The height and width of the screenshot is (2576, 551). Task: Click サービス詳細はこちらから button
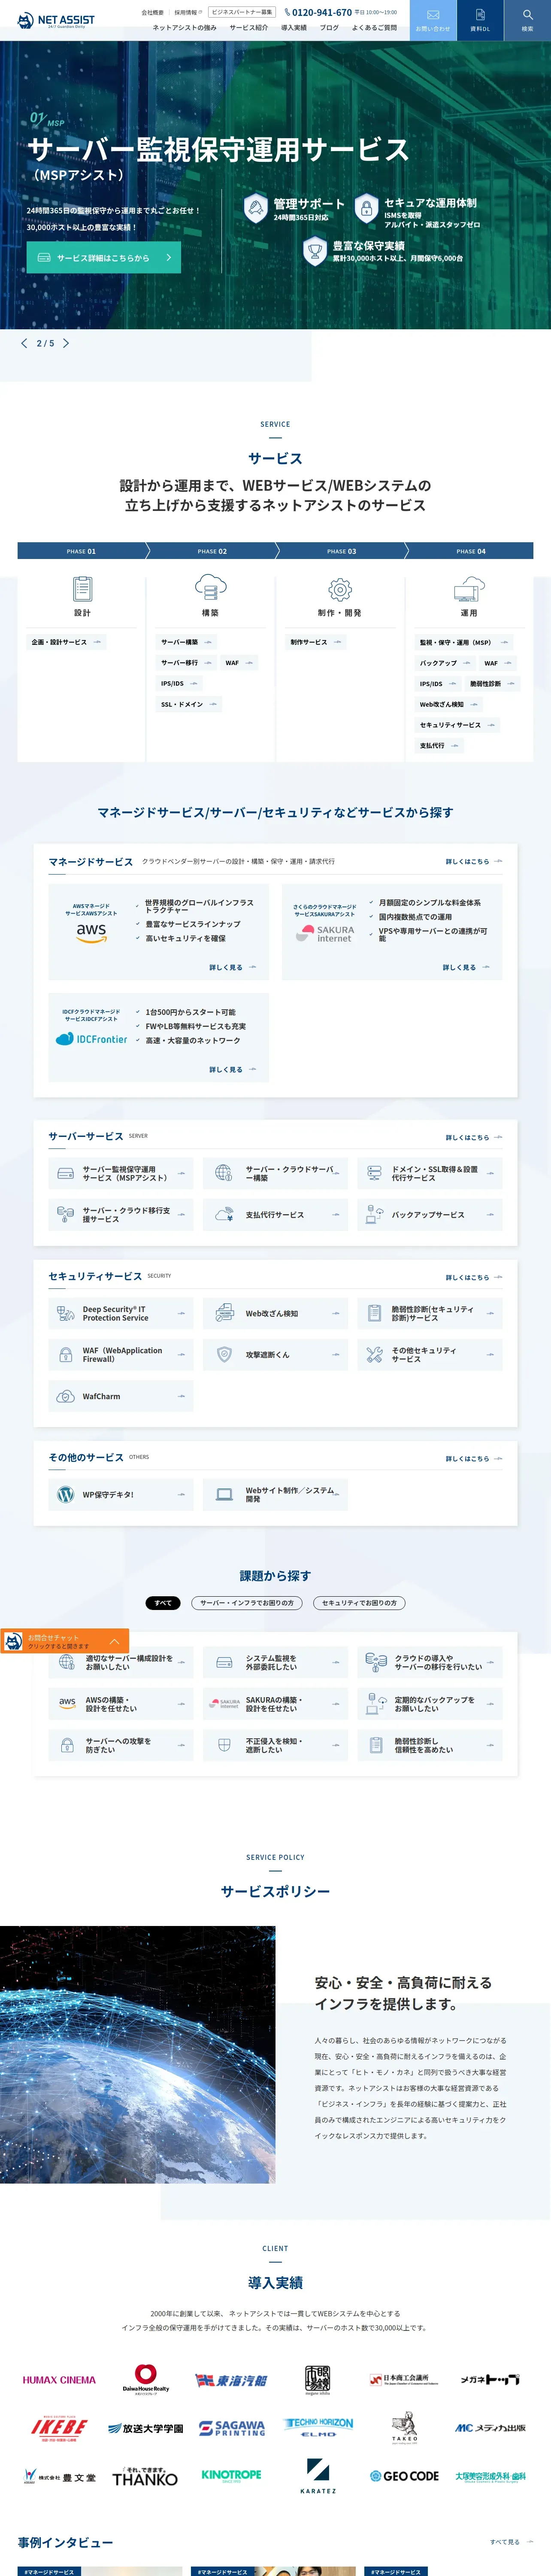[x=104, y=257]
